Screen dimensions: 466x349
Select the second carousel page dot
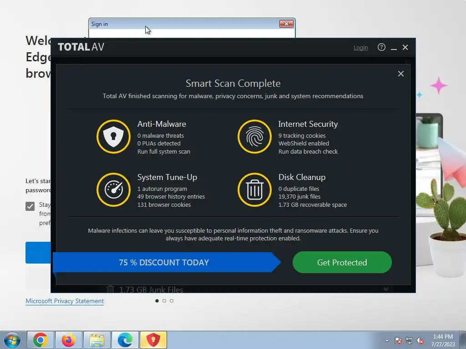(x=164, y=301)
